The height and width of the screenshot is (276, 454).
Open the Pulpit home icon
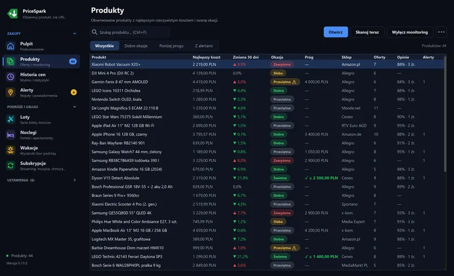10,46
